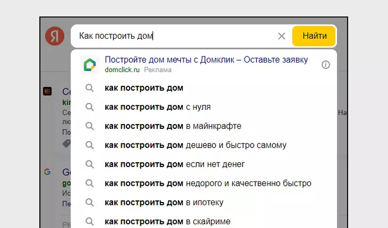Click the ad info icon
This screenshot has height=228, width=388.
(x=326, y=65)
